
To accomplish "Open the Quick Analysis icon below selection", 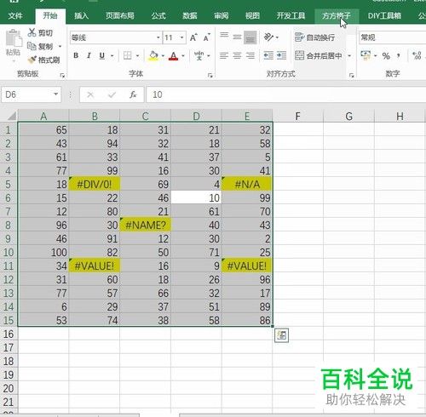I will pos(281,335).
